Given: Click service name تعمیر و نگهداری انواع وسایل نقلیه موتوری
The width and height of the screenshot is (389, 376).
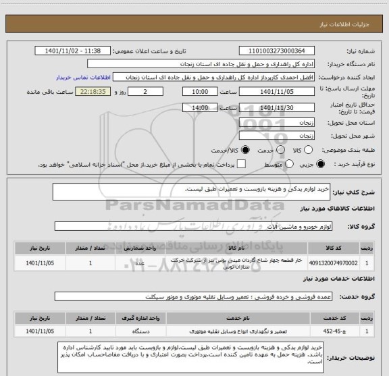Looking at the screenshot, I should coord(238,331).
